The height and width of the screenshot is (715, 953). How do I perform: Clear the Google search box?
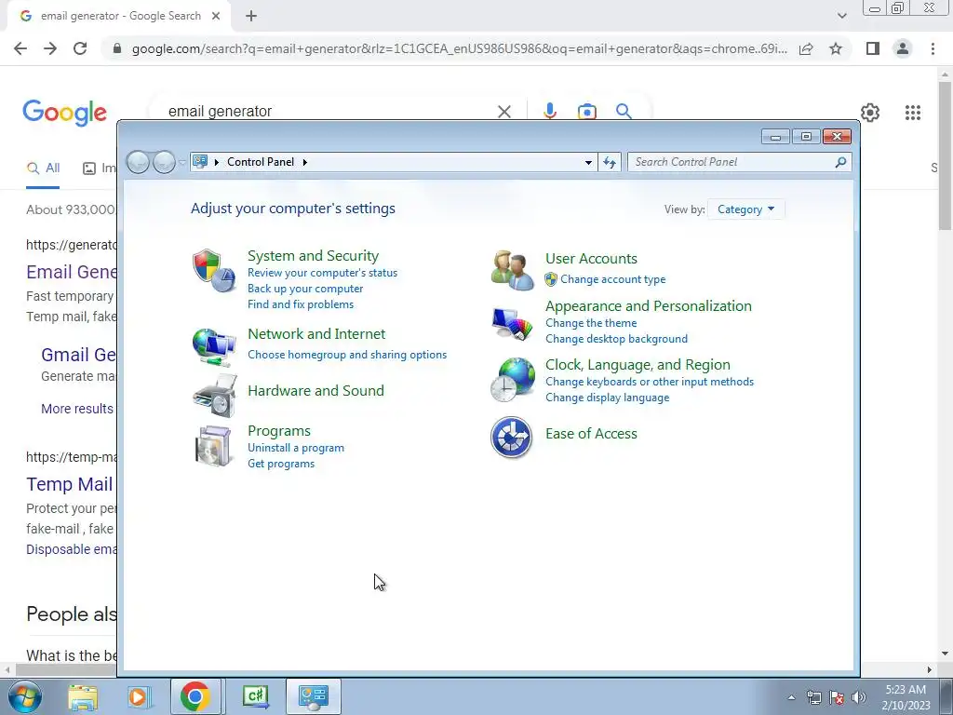pyautogui.click(x=503, y=112)
